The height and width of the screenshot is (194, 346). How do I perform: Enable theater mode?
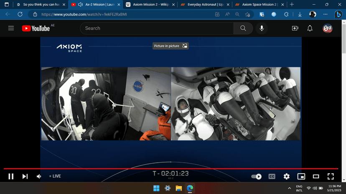pyautogui.click(x=316, y=176)
